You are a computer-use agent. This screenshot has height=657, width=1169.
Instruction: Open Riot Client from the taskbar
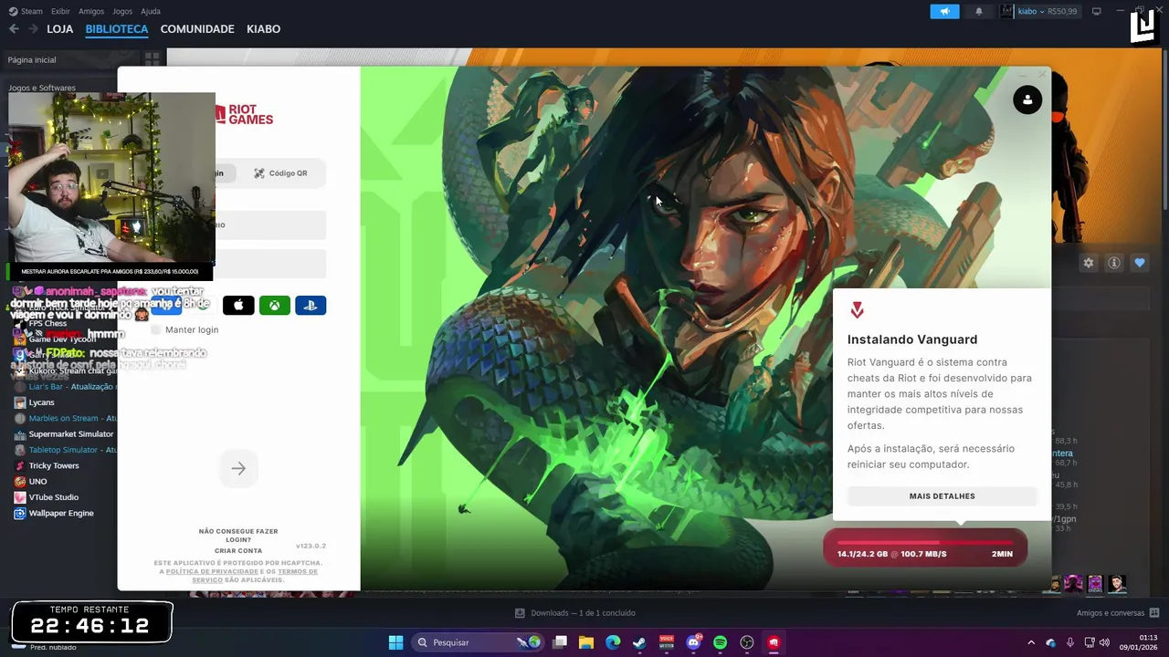point(774,642)
